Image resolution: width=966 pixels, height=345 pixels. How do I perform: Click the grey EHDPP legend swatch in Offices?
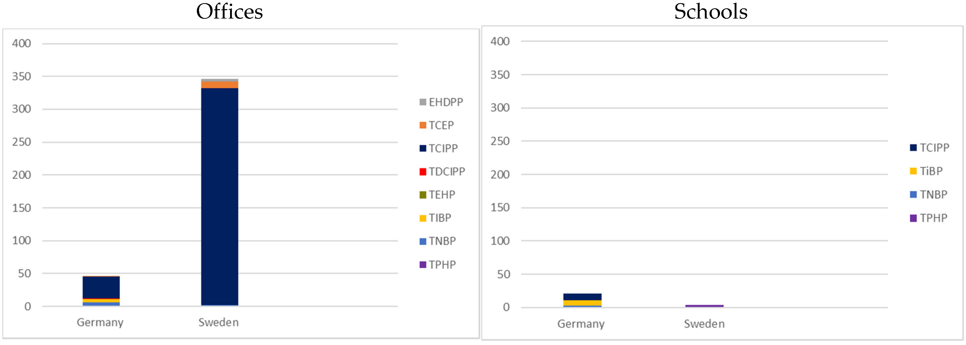coord(423,102)
